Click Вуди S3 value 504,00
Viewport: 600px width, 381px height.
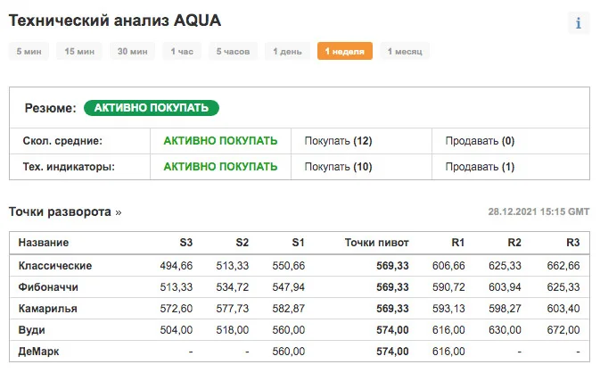(177, 330)
